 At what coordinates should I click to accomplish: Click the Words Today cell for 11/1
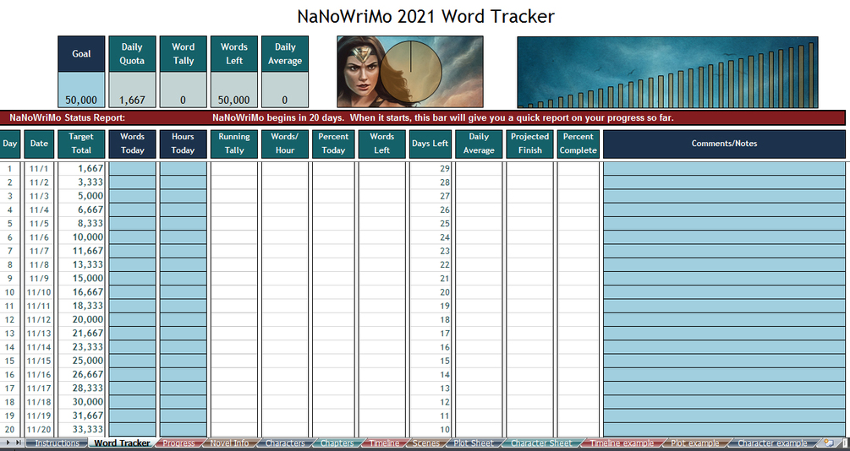click(132, 168)
